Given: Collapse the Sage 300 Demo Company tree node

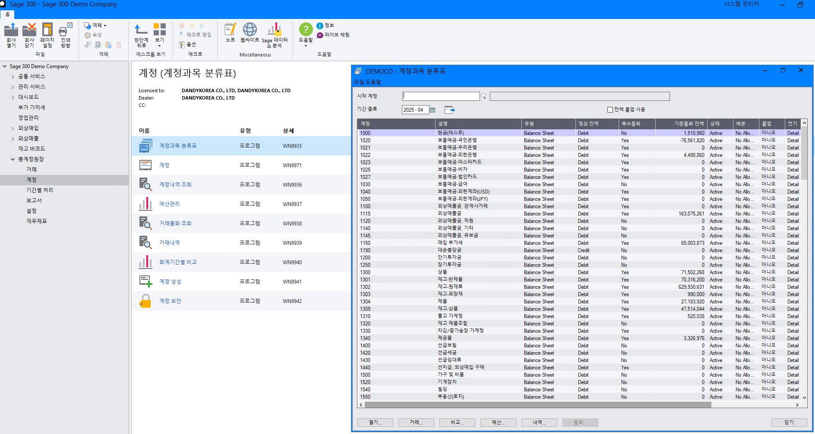Looking at the screenshot, I should 5,66.
